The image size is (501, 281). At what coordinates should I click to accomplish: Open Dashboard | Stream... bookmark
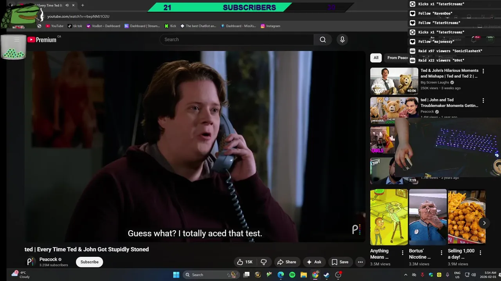pos(142,26)
